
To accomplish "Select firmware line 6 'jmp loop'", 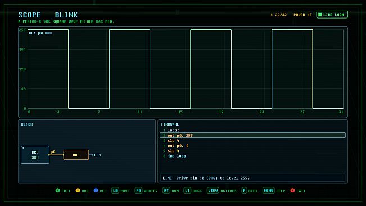I will click(253, 156).
